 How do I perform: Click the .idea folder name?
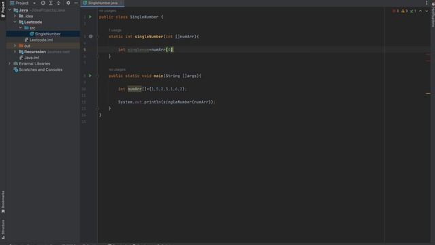point(29,16)
